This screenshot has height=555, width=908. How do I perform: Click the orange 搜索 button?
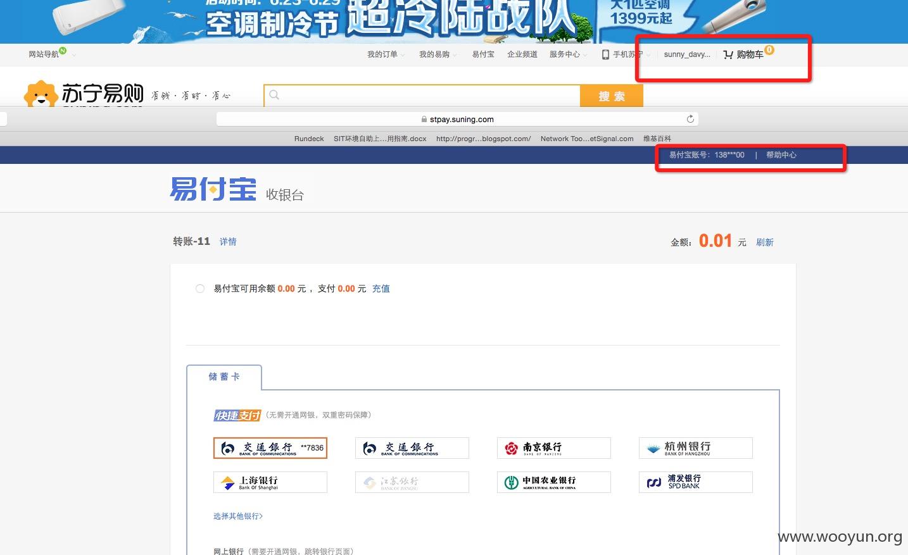[x=612, y=96]
